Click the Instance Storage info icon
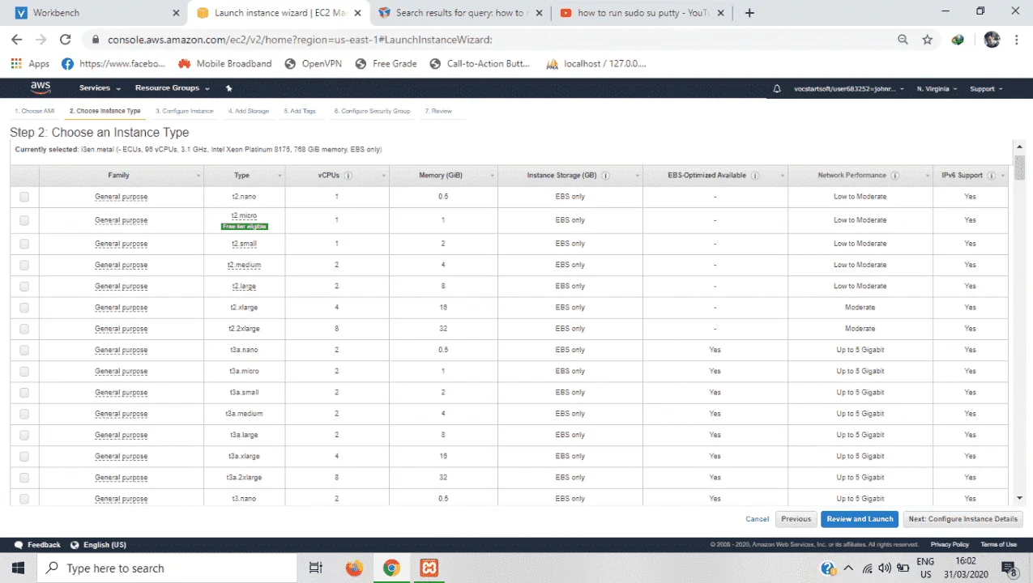The width and height of the screenshot is (1033, 583). (x=605, y=175)
